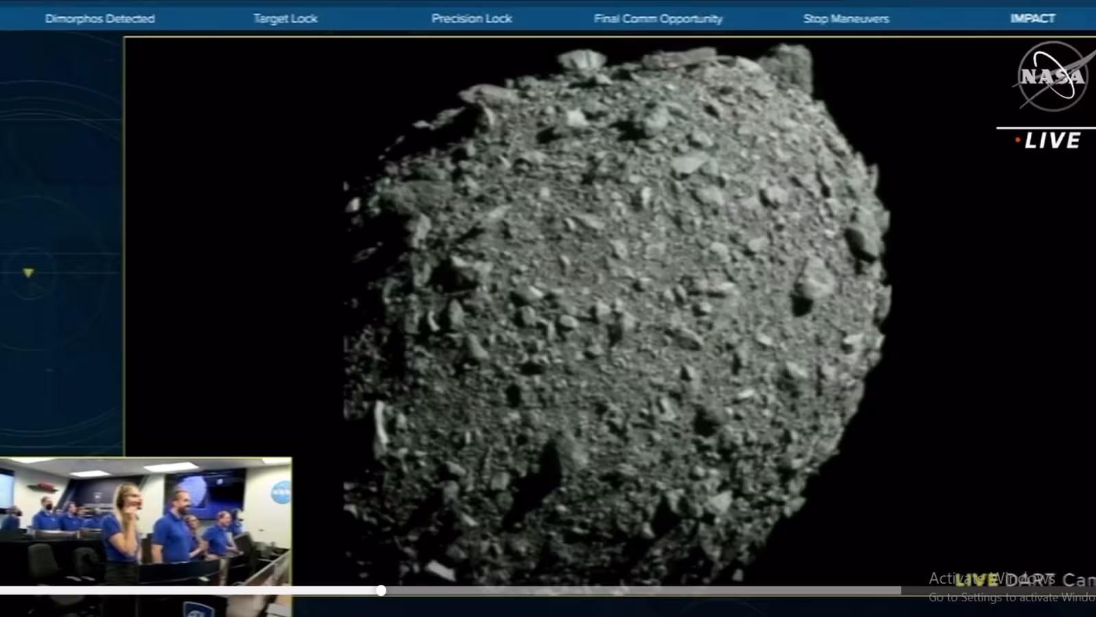Click the Stop Maneuvers milestone label

point(846,19)
